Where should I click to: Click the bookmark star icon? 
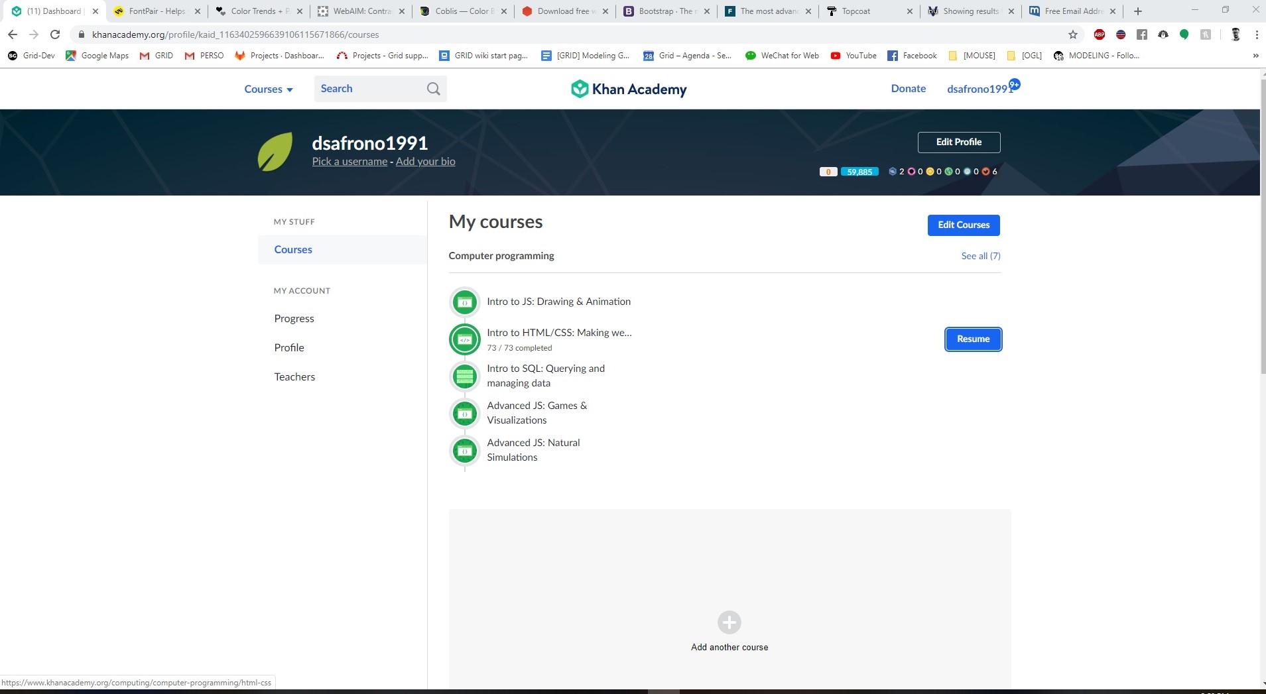pos(1072,34)
